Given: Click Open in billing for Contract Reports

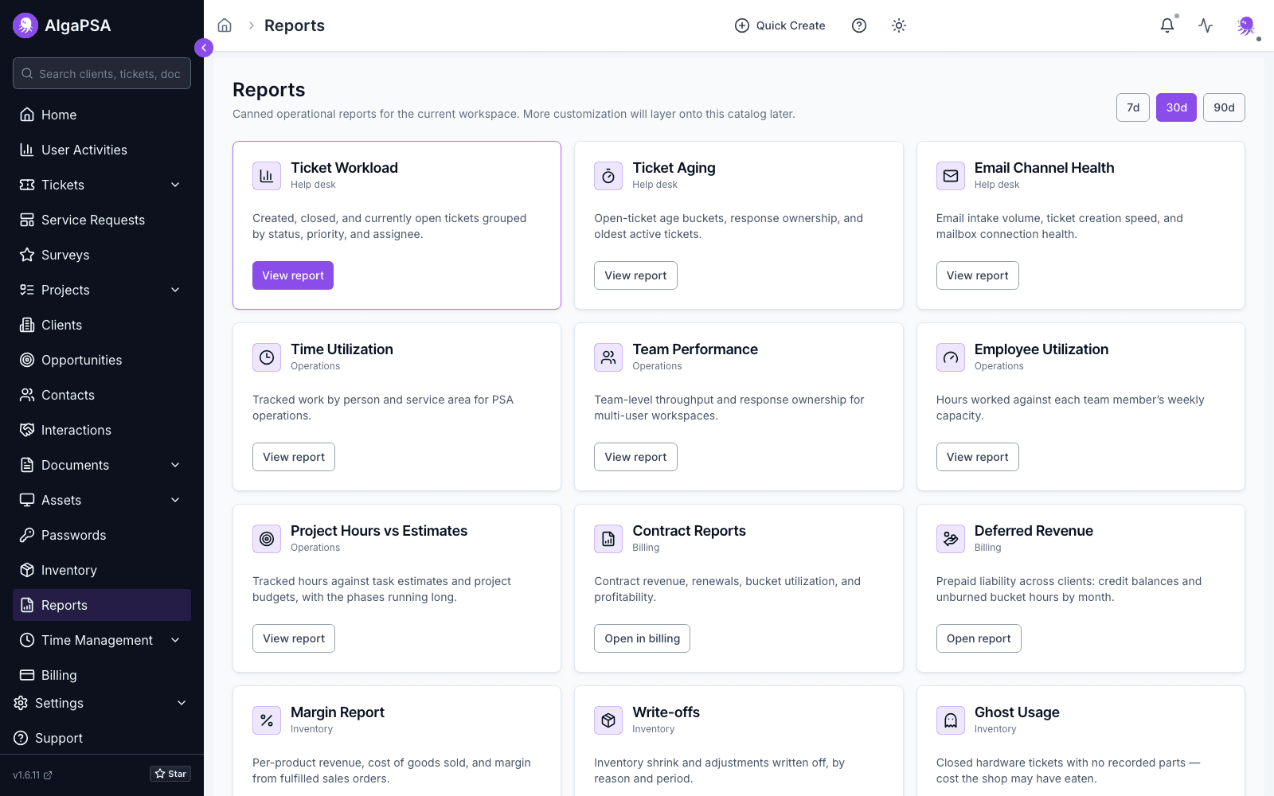Looking at the screenshot, I should [642, 638].
